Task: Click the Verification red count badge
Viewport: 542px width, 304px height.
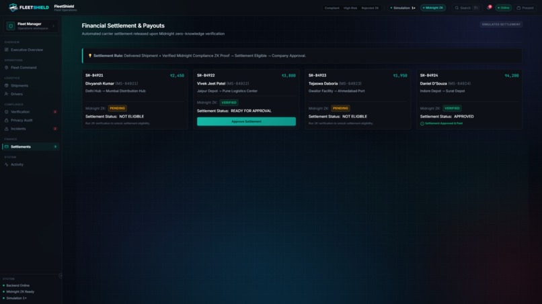Action: (55, 112)
